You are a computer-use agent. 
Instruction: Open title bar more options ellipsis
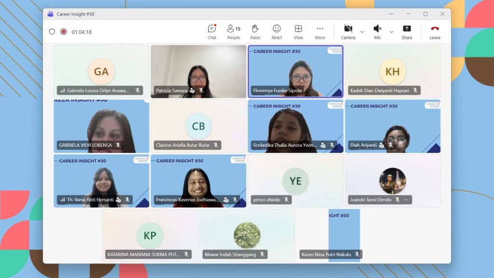tap(391, 14)
